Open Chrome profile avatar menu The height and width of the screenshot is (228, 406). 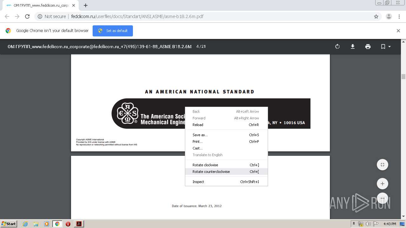point(389,16)
